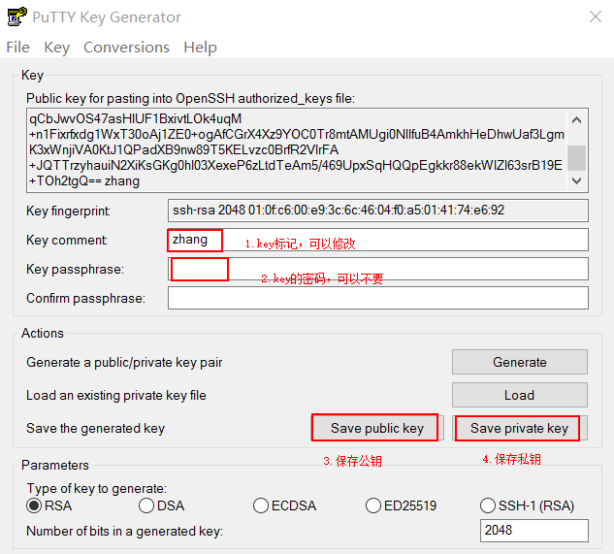614x554 pixels.
Task: Click 'Public key for pasting into OpenSSH' label
Action: 191,98
